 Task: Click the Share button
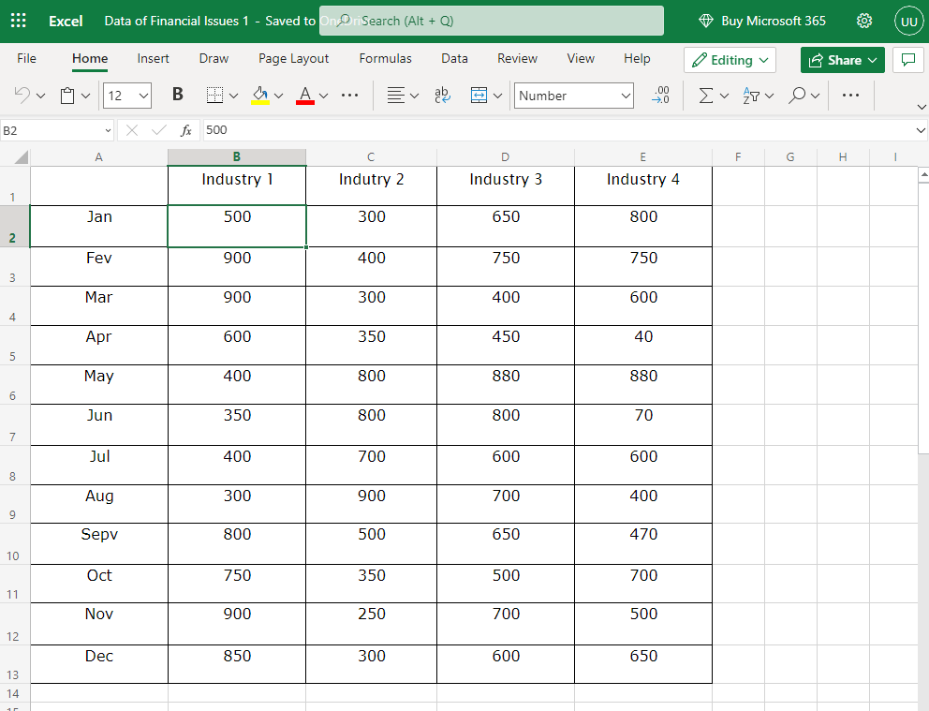(x=842, y=60)
